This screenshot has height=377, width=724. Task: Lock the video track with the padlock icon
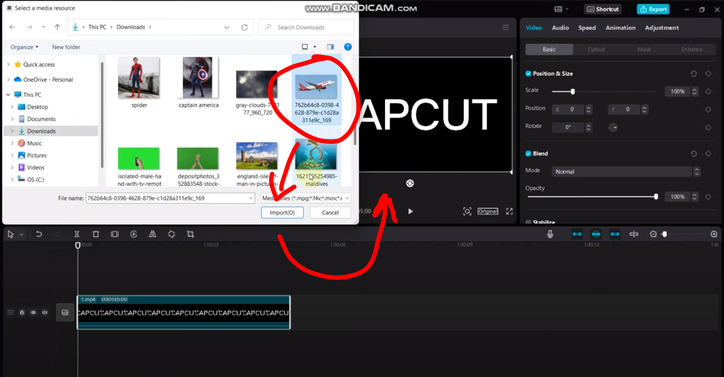pyautogui.click(x=22, y=312)
